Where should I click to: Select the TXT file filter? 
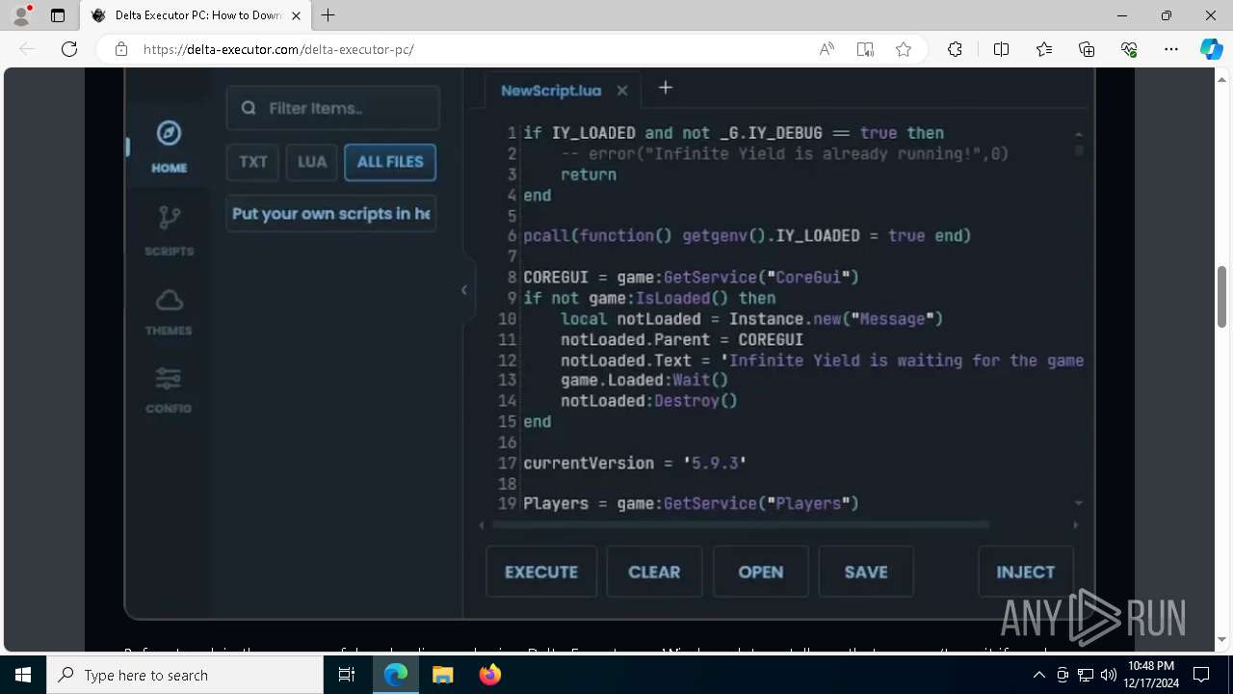tap(253, 162)
